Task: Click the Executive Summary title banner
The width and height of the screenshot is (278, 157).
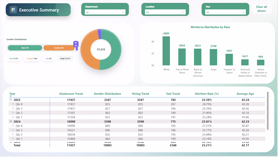Action: (38, 10)
